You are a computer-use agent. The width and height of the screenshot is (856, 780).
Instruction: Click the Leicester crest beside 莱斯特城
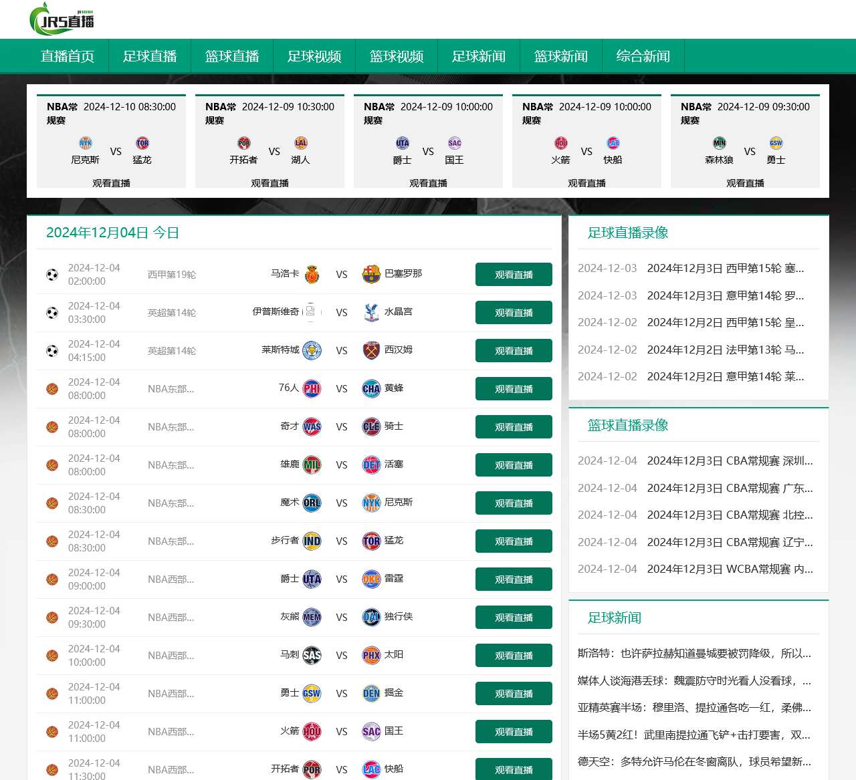point(312,350)
